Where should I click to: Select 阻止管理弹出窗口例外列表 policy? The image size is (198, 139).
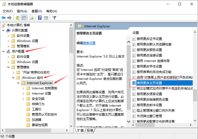point(156,111)
